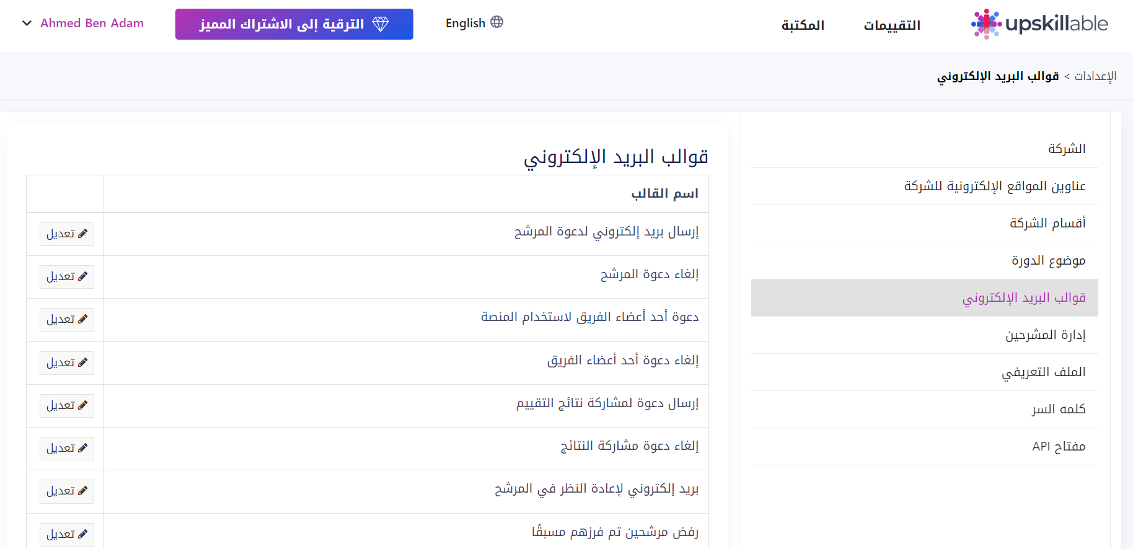Open the المكتبة menu
The width and height of the screenshot is (1133, 549).
803,25
